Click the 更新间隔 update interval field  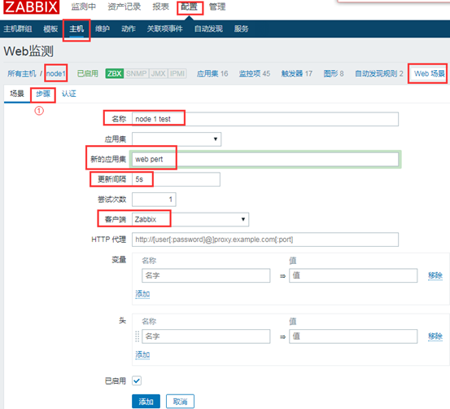[x=176, y=179]
